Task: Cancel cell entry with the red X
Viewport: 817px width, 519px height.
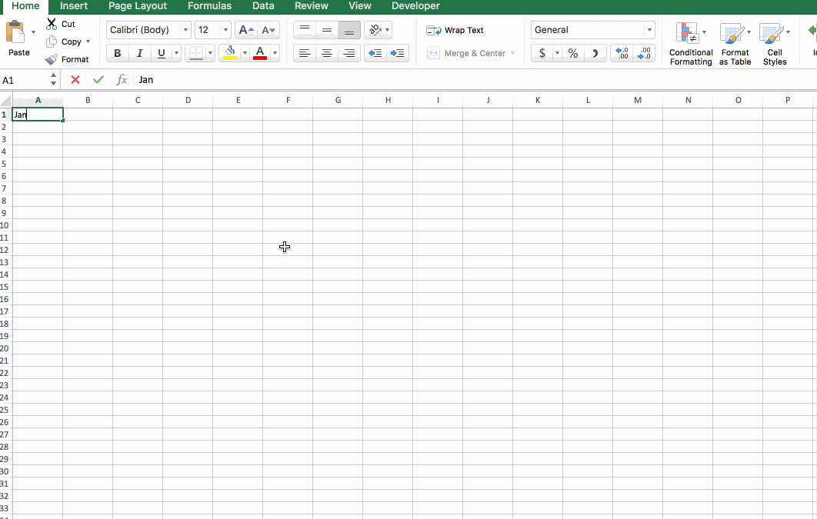Action: tap(75, 79)
